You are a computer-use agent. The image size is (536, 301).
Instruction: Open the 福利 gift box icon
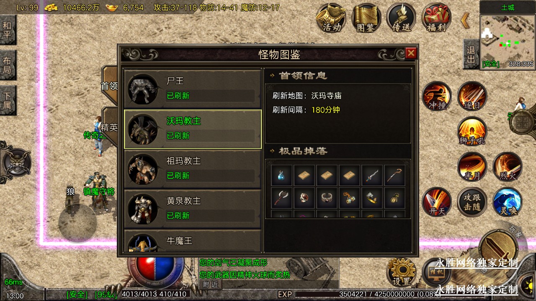(436, 18)
